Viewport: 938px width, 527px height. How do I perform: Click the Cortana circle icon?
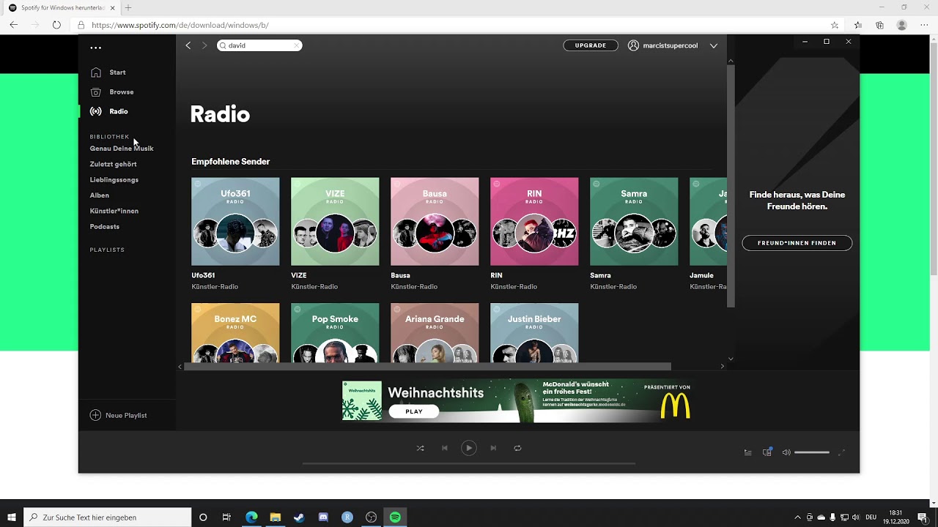tap(203, 517)
